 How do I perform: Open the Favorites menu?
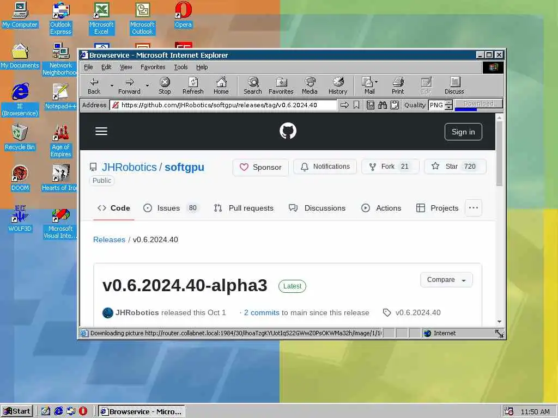tap(153, 67)
